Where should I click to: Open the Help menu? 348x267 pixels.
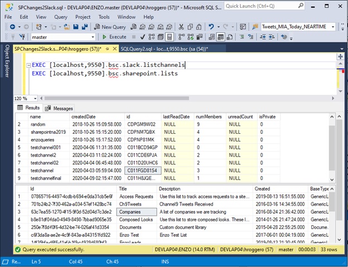pyautogui.click(x=148, y=17)
